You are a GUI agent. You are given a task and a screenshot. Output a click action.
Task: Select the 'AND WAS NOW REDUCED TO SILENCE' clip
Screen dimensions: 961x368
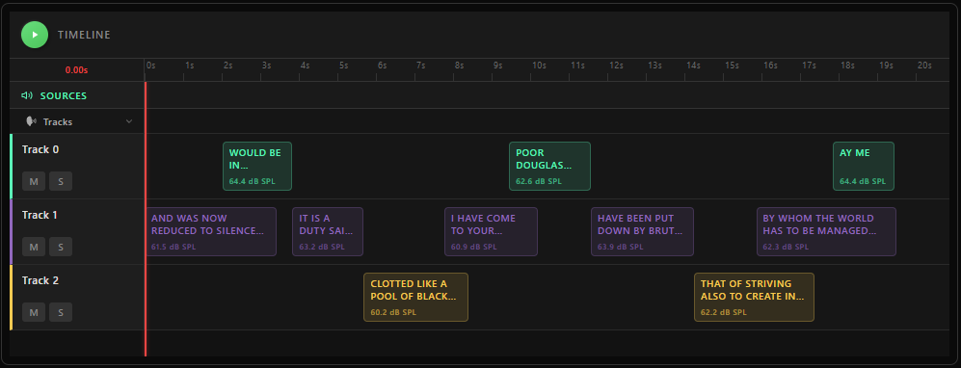point(211,231)
